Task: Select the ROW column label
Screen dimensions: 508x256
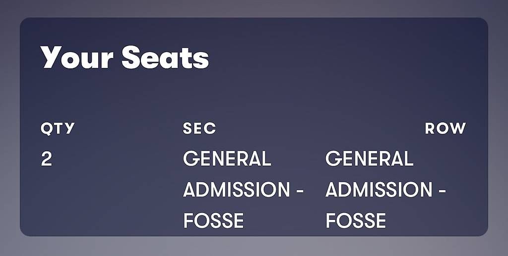Action: click(445, 128)
